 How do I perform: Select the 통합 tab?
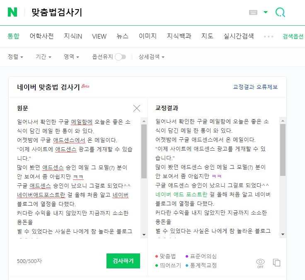coord(13,36)
